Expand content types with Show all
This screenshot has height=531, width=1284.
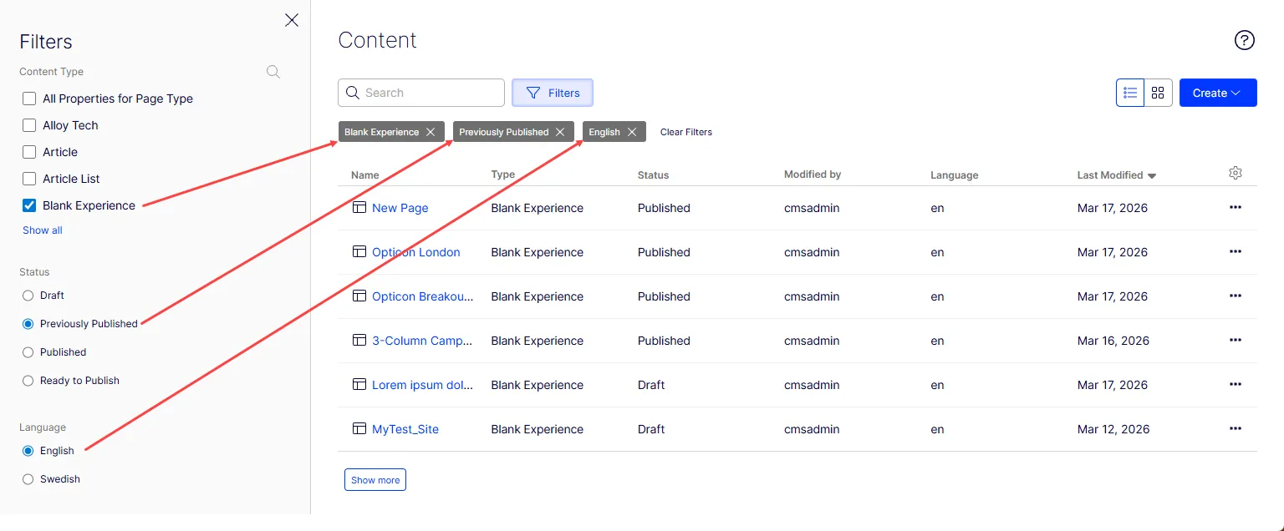pos(43,230)
